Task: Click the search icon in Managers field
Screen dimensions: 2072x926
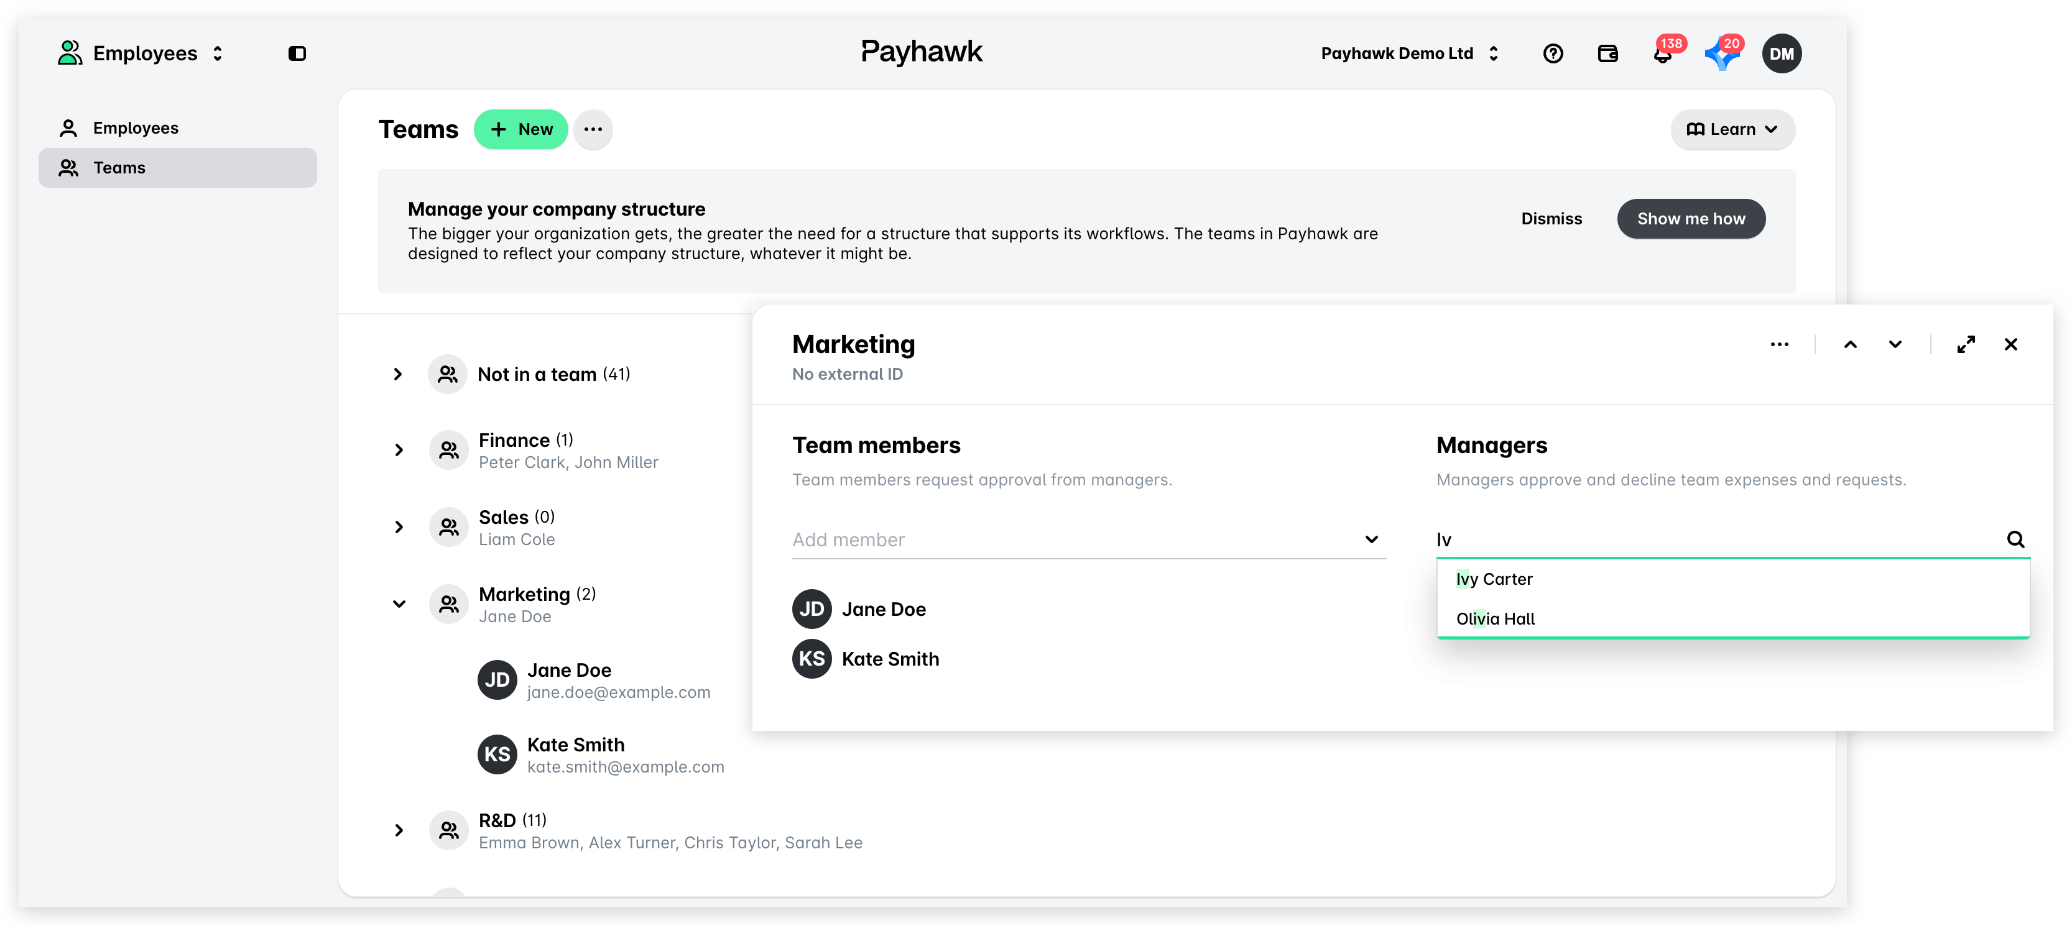Action: coord(2015,539)
